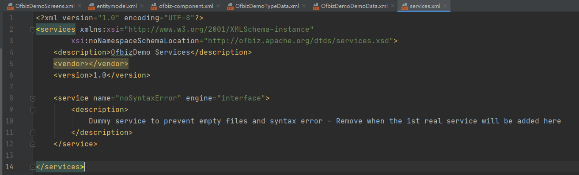The image size is (579, 175).
Task: Collapse the inner description element fold
Action: (x=33, y=109)
